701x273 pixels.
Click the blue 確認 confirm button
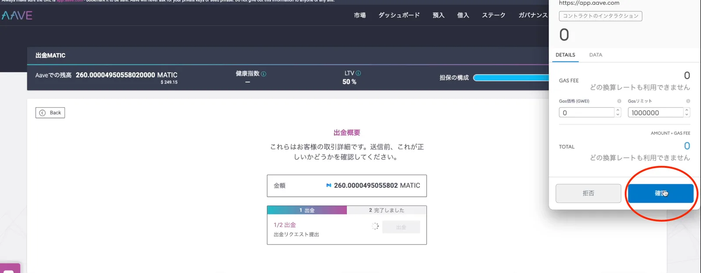pyautogui.click(x=661, y=193)
